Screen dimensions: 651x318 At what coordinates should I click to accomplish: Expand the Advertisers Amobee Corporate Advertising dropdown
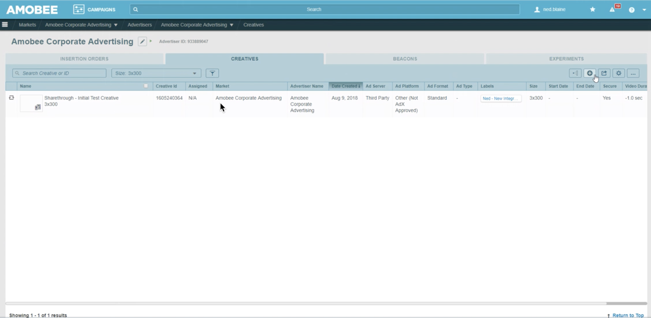(x=231, y=25)
